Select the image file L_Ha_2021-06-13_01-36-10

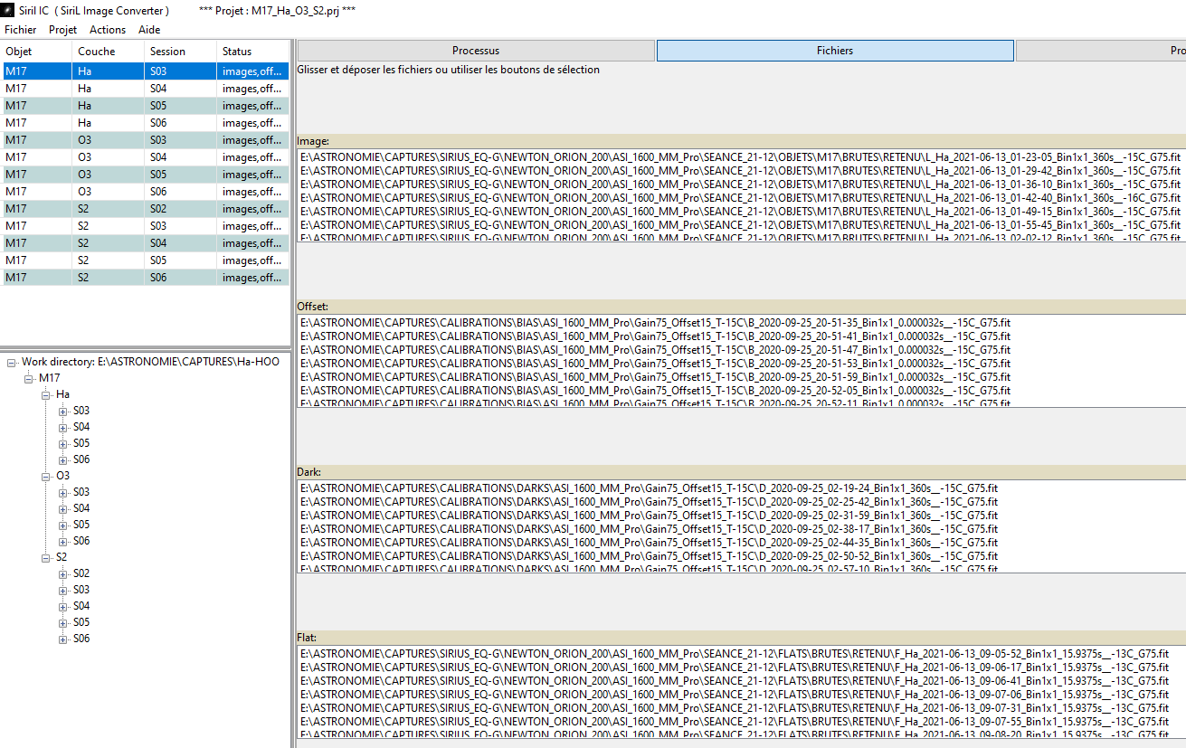click(740, 185)
